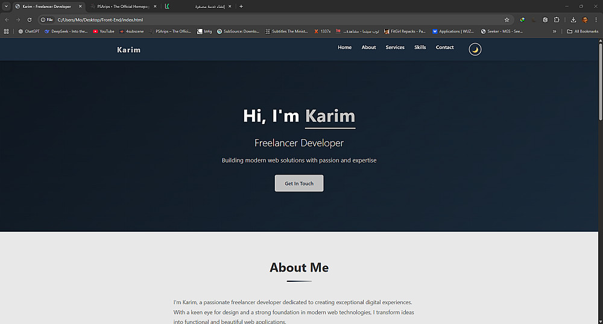Go back with the browser back arrow
Screen dimensions: 603x324
(7, 20)
